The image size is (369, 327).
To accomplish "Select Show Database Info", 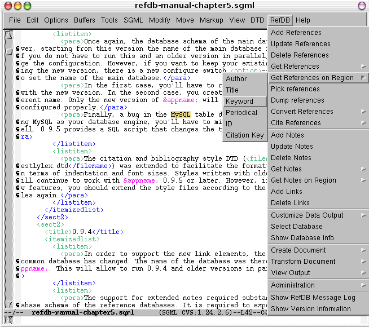I will click(x=302, y=238).
